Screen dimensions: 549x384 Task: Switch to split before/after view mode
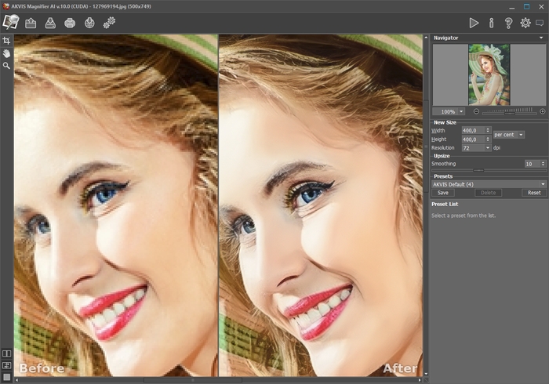[x=6, y=353]
